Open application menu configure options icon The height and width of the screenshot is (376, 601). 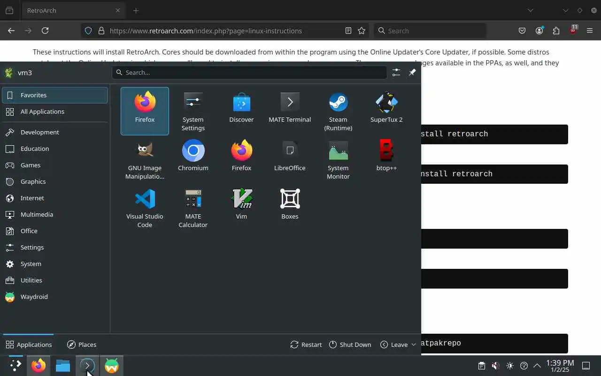pos(396,72)
